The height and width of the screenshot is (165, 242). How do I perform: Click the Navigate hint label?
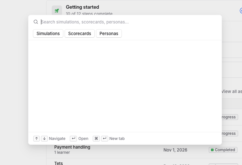pyautogui.click(x=57, y=139)
